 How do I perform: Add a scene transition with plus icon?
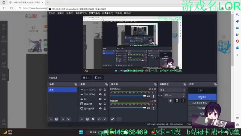click(x=171, y=101)
